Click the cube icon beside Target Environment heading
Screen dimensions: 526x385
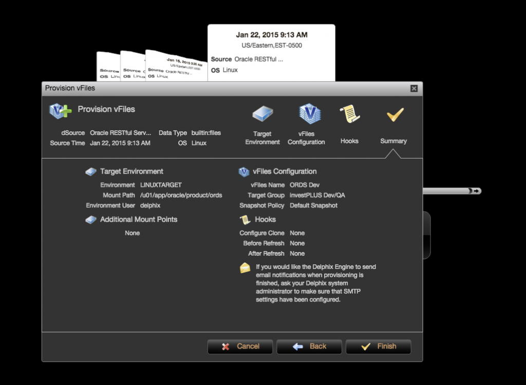91,171
